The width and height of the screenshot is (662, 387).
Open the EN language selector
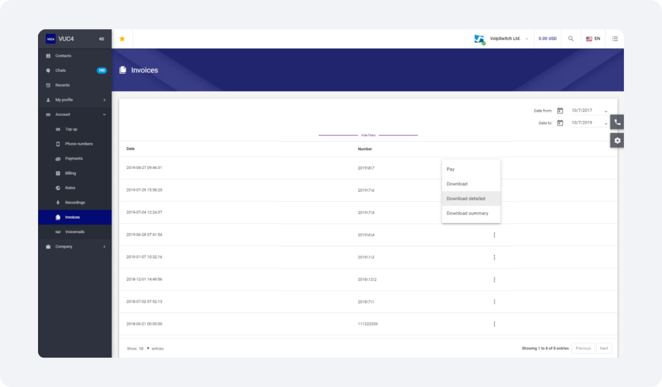click(593, 38)
